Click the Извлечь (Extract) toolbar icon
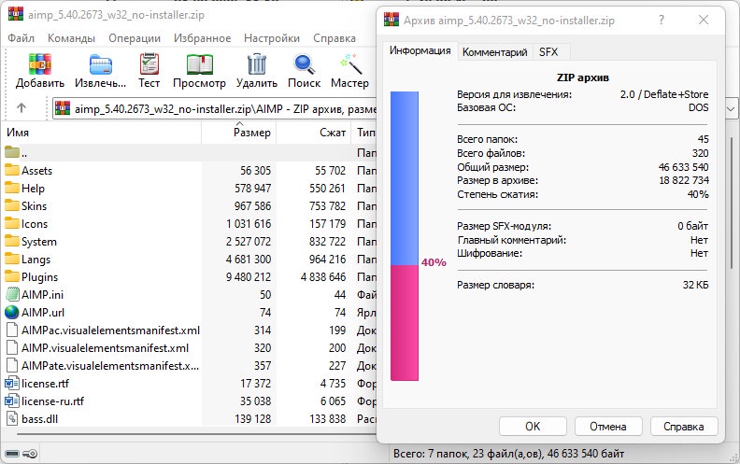 coord(101,64)
